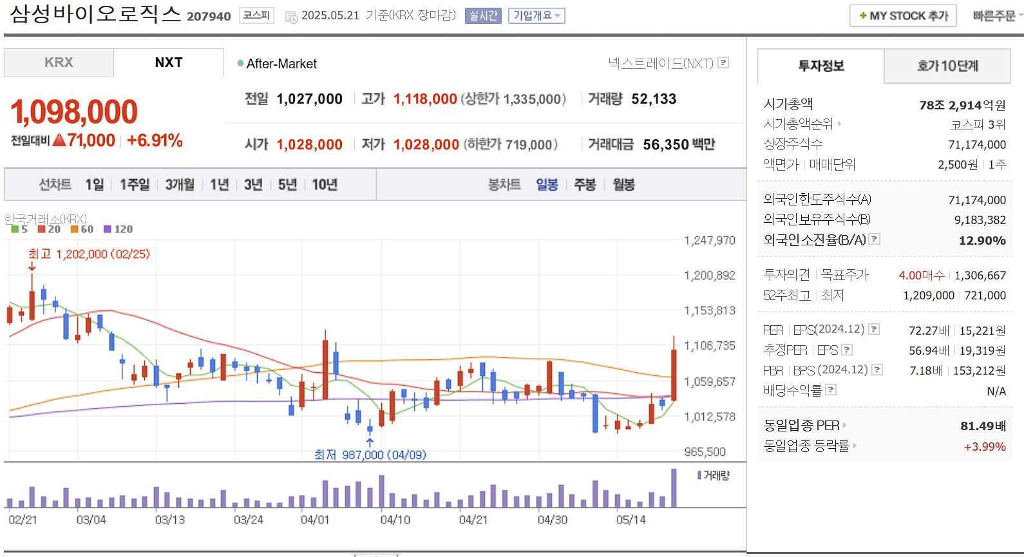Expand the 동일업종 PER arrow link

click(844, 426)
